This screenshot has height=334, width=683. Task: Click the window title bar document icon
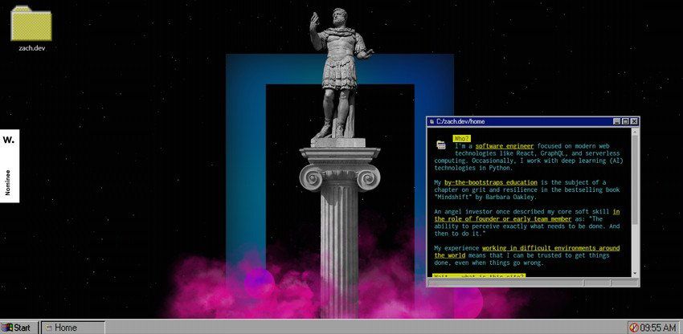[x=431, y=121]
